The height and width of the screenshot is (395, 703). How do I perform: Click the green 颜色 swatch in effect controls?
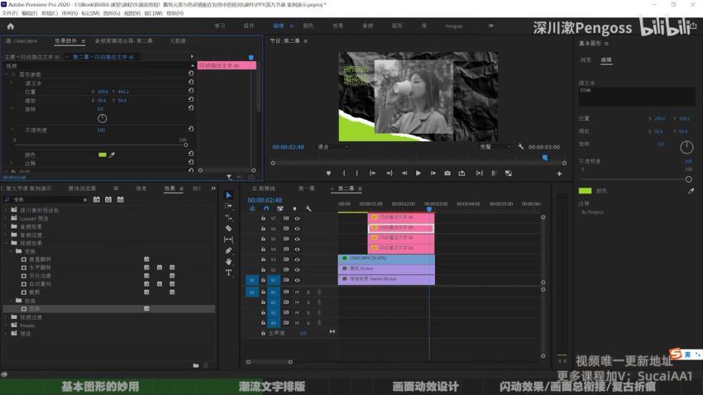(103, 155)
